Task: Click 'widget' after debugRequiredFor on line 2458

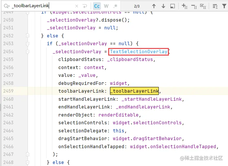Action: [x=119, y=83]
